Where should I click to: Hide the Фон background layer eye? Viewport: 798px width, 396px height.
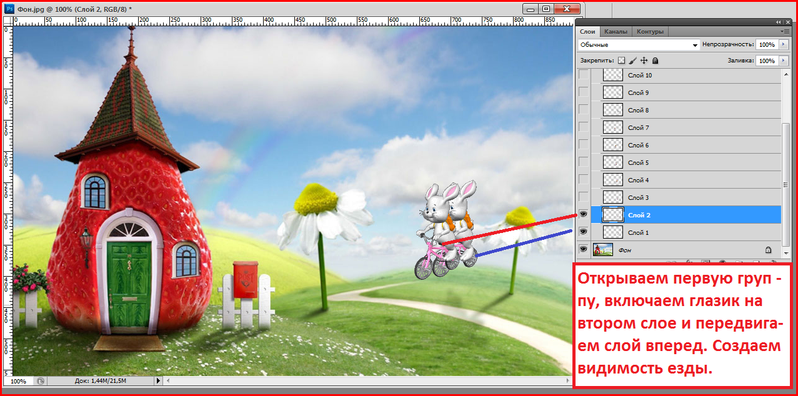coord(583,250)
